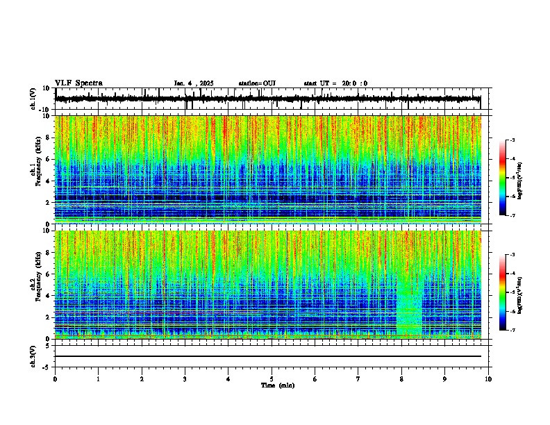Click time axis tick label '7'
This screenshot has width=550, height=425.
(x=358, y=379)
